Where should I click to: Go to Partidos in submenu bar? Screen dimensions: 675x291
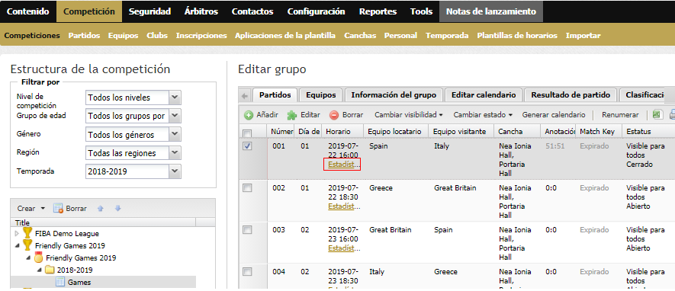point(84,36)
